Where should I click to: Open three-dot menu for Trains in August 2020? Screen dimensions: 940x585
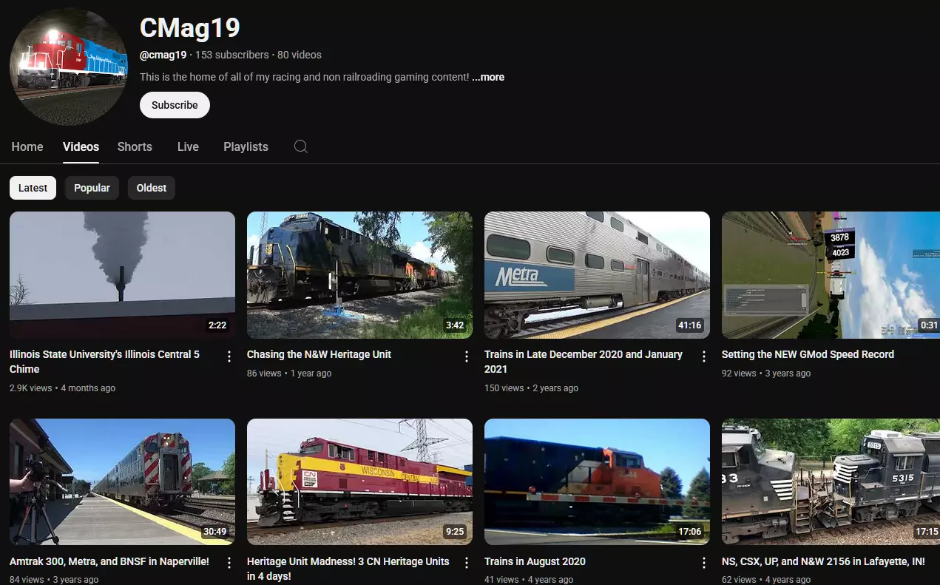tap(704, 564)
